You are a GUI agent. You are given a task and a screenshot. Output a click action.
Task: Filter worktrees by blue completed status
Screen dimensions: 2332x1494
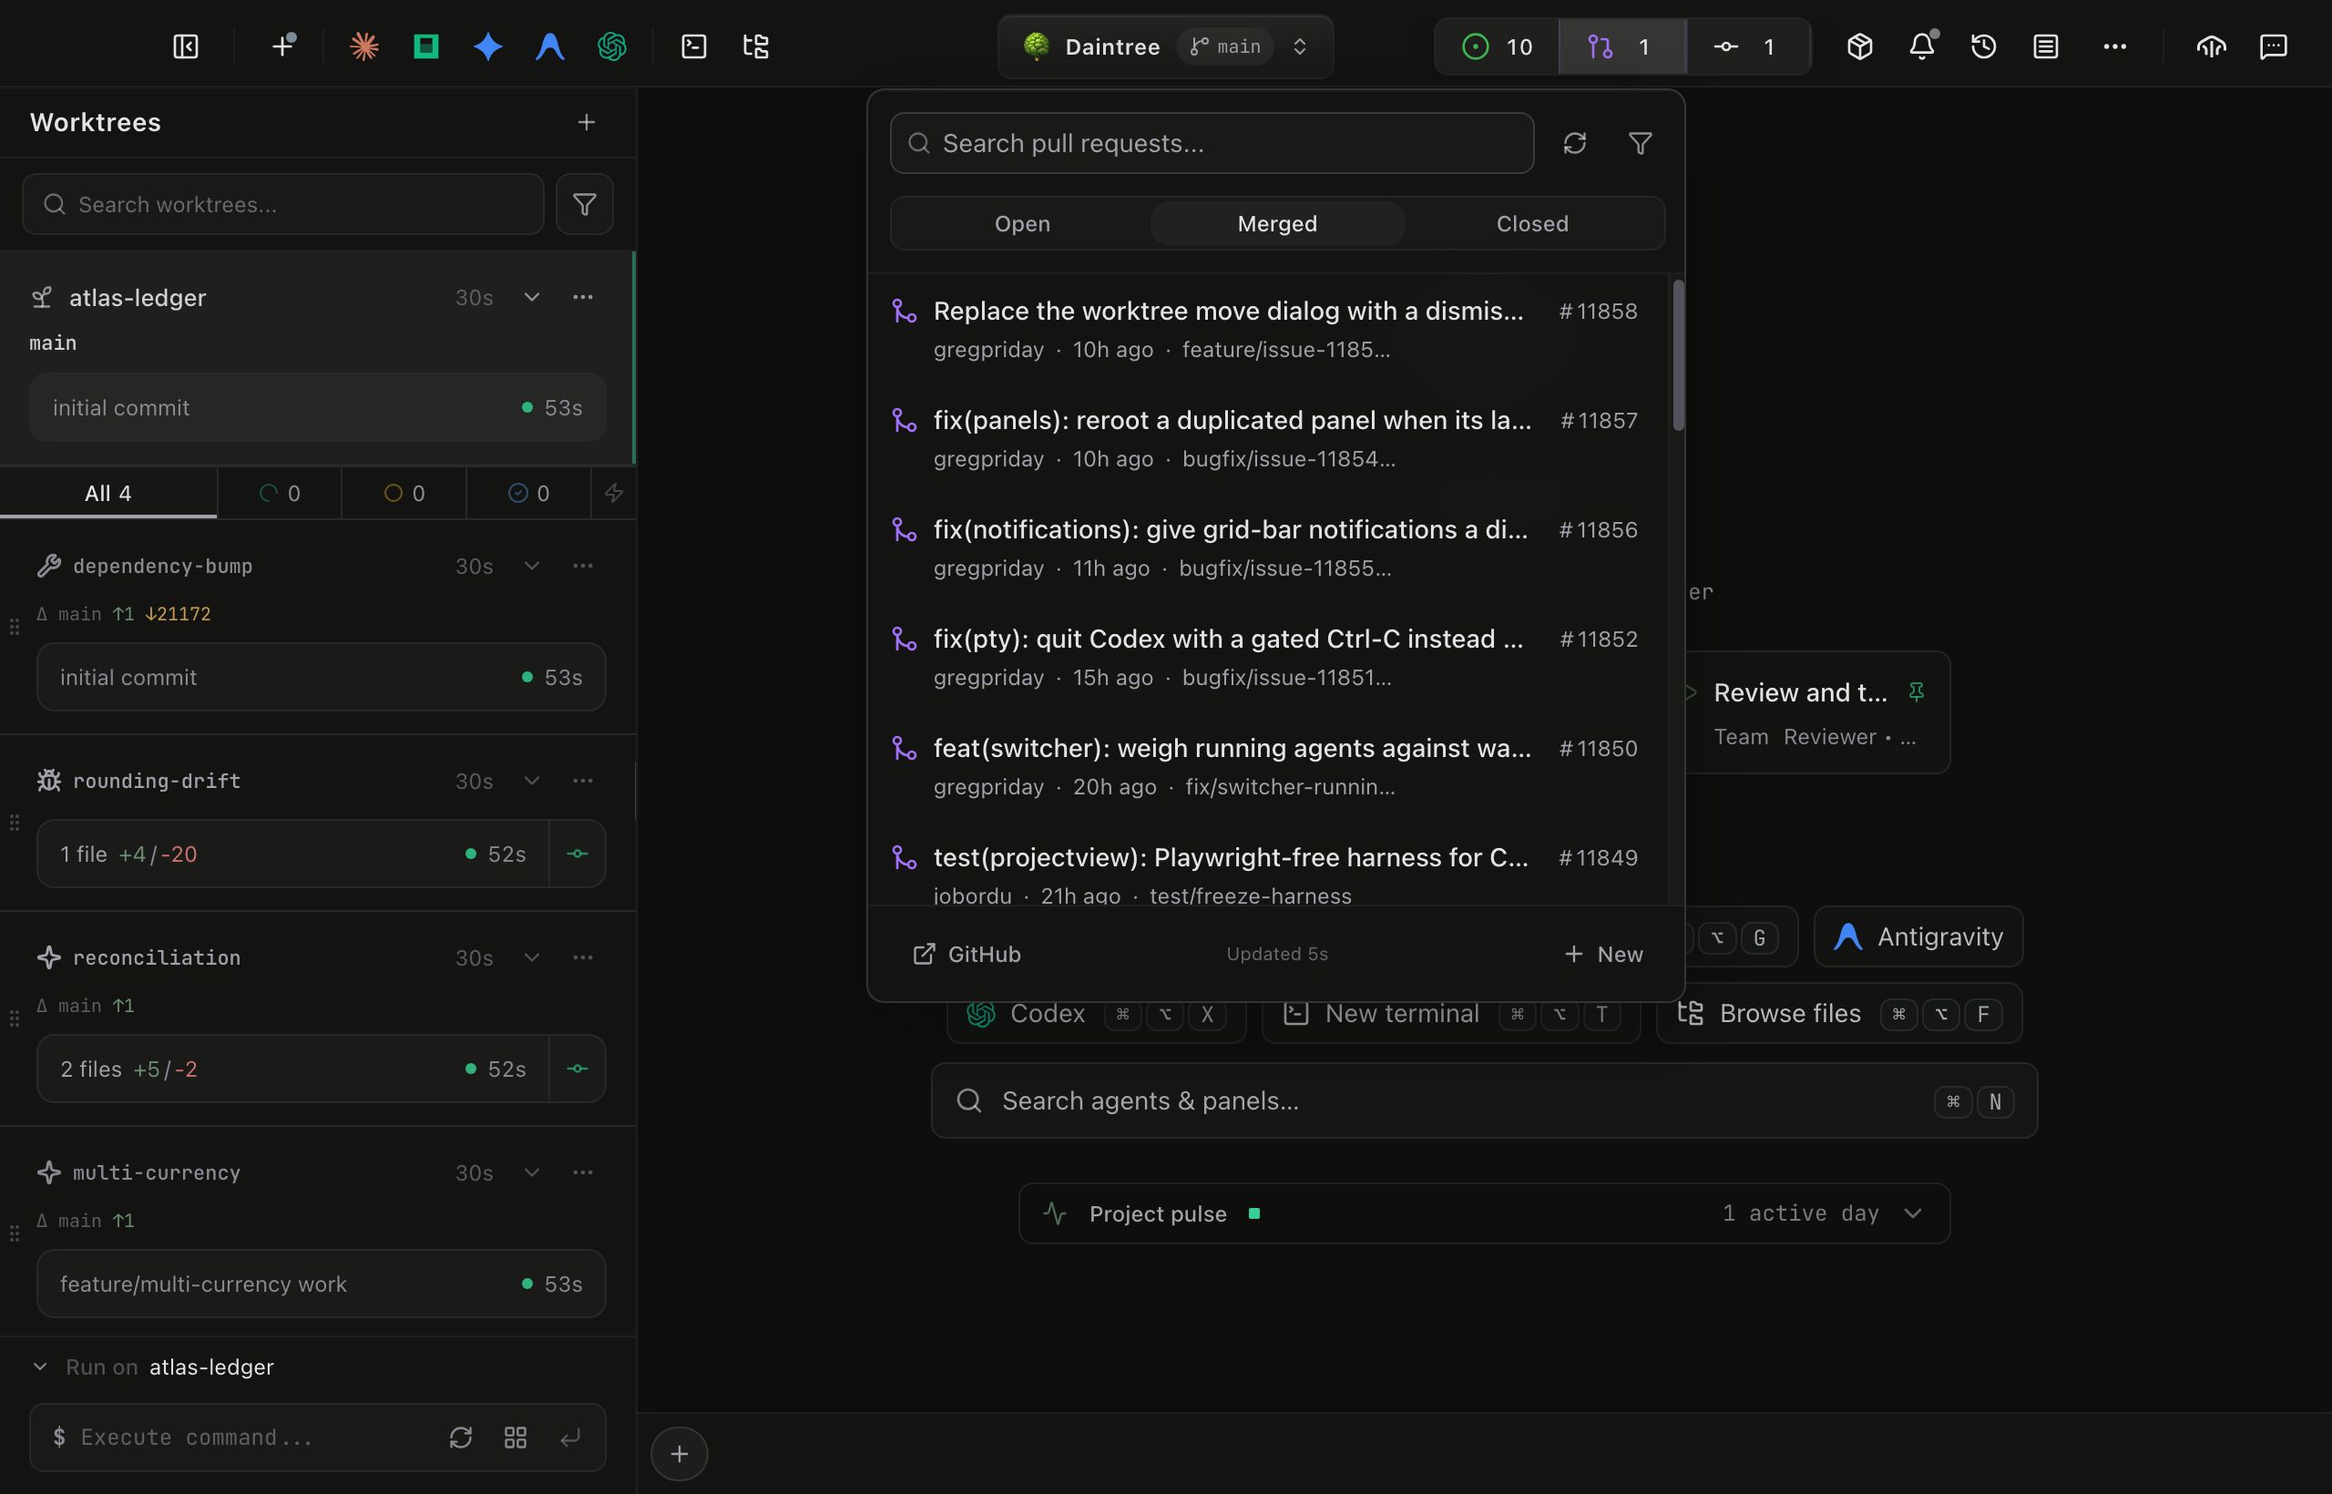click(x=528, y=493)
